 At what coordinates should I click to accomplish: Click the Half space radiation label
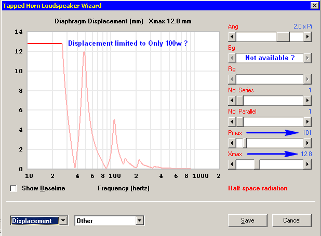(x=258, y=188)
